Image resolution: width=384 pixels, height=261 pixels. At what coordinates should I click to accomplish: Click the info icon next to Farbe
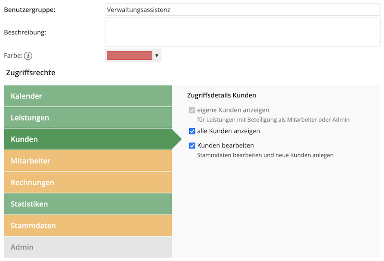pos(28,56)
